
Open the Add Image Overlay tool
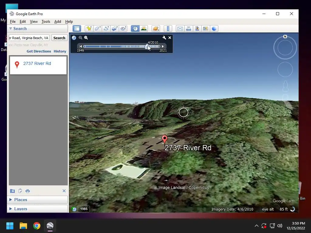pos(114,29)
